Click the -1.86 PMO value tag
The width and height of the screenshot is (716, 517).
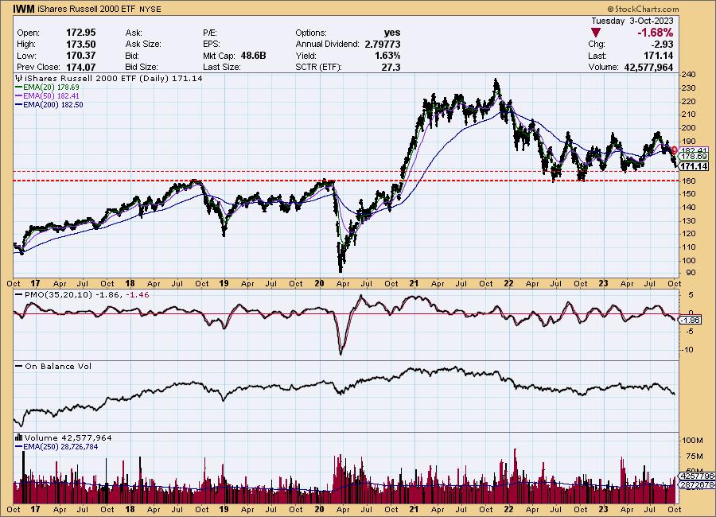click(691, 321)
